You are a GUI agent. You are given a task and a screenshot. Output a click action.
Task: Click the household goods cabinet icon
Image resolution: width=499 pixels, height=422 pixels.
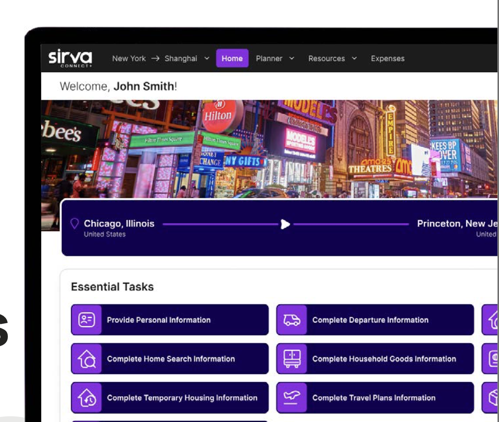pyautogui.click(x=292, y=359)
